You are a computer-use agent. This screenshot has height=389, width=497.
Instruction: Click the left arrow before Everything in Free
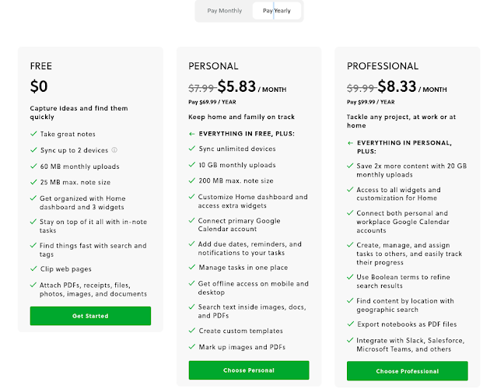point(191,133)
